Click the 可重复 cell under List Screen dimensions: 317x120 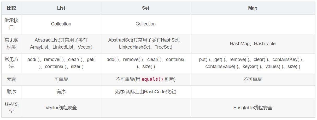[x=61, y=79]
